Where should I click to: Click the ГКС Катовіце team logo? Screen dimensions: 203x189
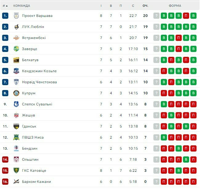pos(16,171)
